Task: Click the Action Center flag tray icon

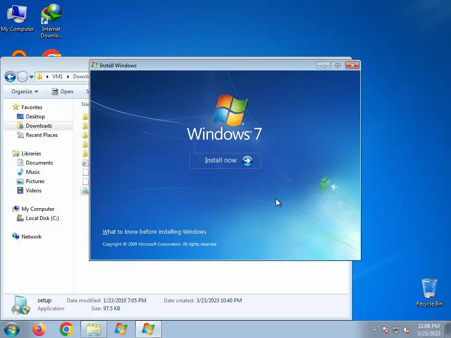Action: pos(385,330)
